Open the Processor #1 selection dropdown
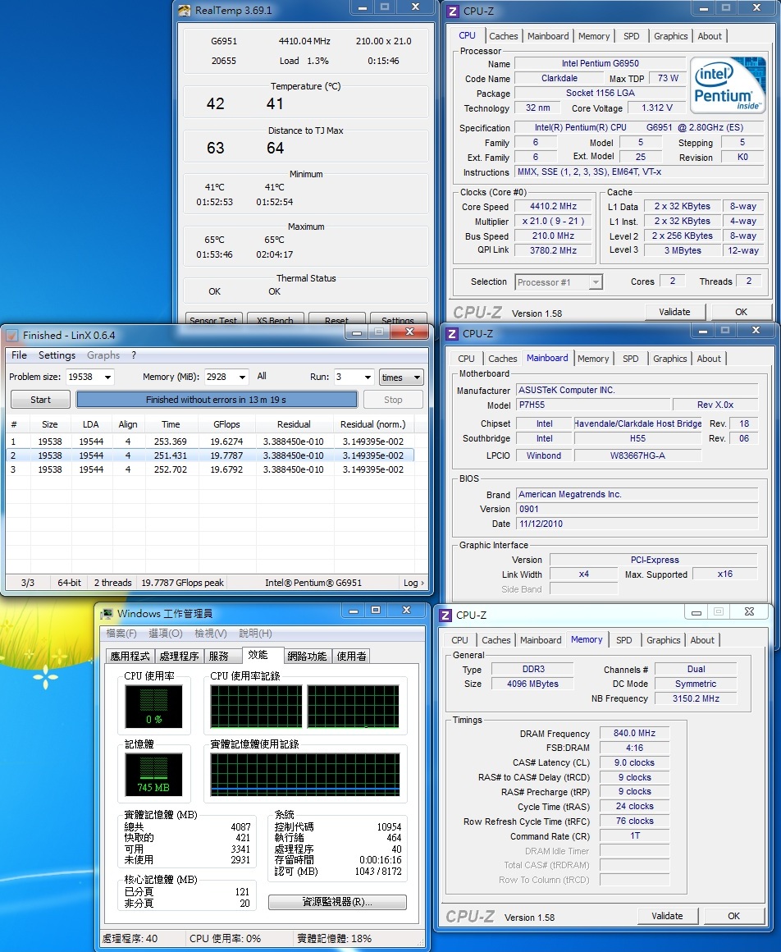Viewport: 781px width, 952px height. click(596, 281)
